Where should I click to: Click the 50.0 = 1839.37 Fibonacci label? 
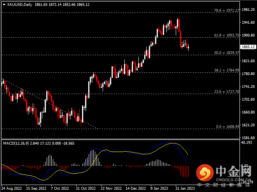tap(226, 52)
